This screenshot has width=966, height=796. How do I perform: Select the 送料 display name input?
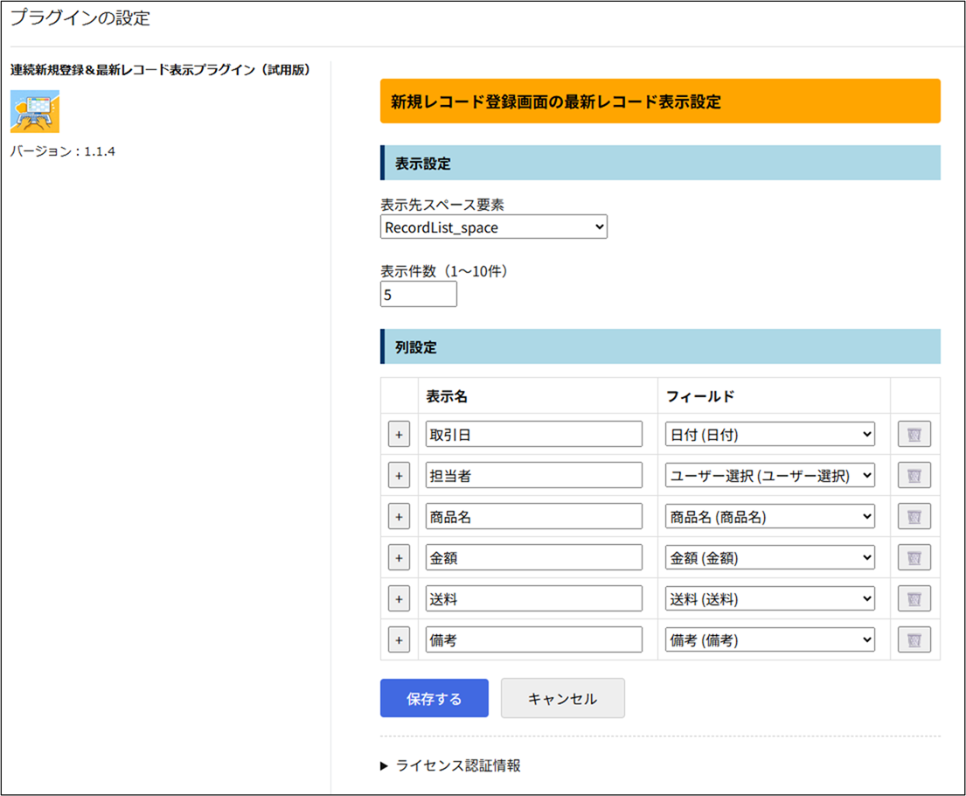point(533,598)
